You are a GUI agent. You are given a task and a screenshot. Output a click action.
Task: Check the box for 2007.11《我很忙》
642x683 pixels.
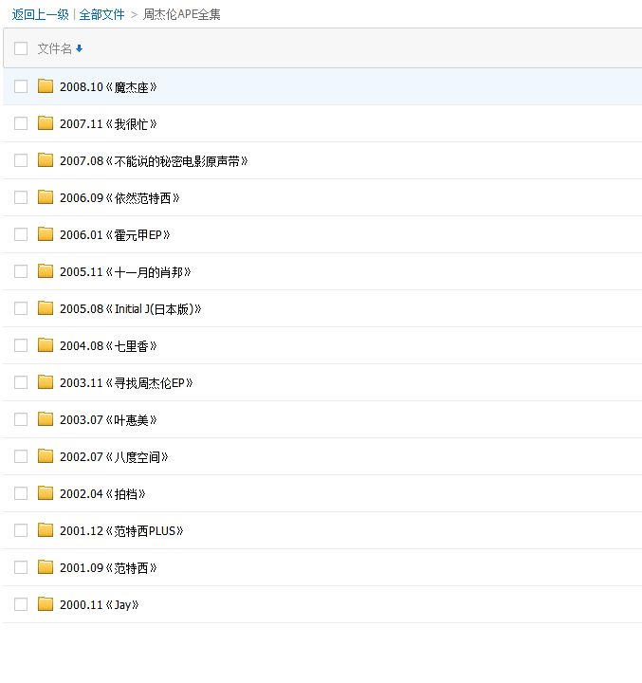[x=21, y=123]
